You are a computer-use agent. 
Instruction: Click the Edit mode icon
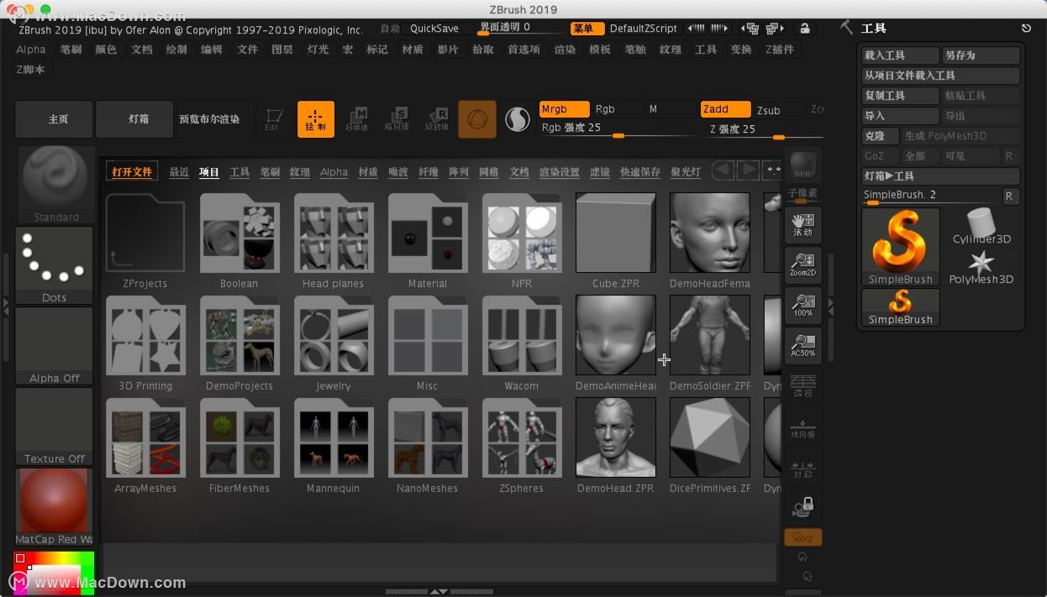point(272,119)
